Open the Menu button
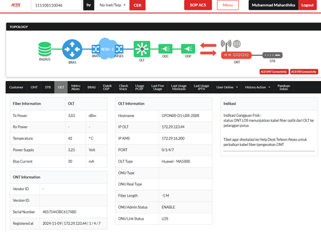 click(228, 5)
